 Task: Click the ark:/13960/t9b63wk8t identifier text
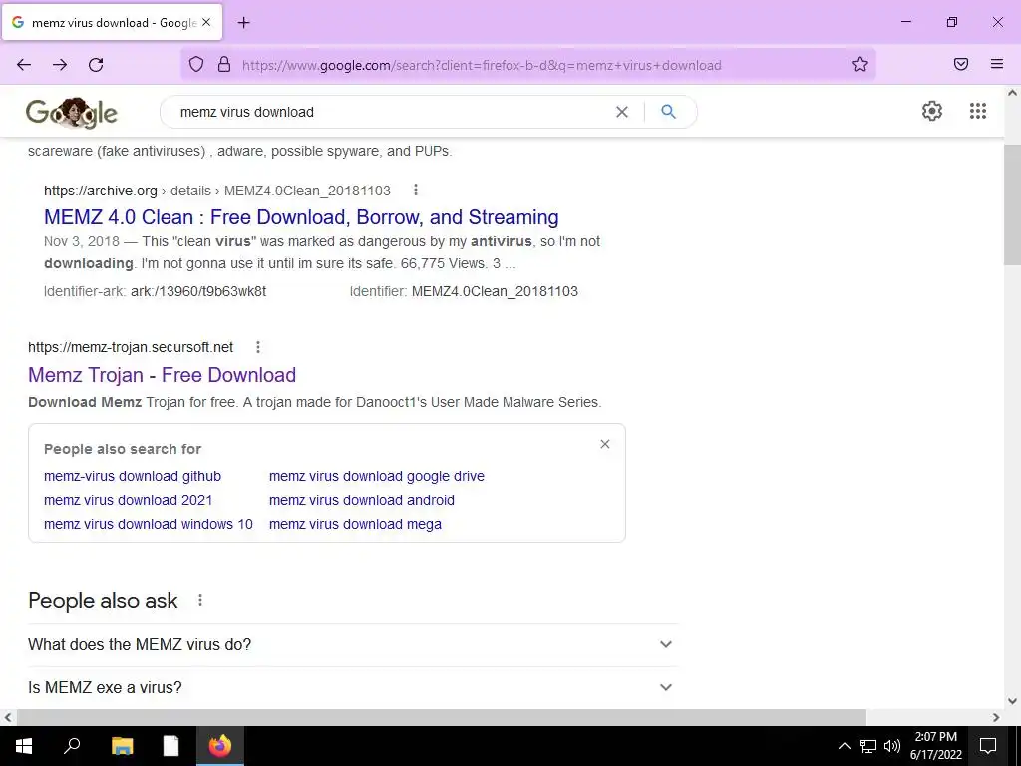tap(198, 292)
